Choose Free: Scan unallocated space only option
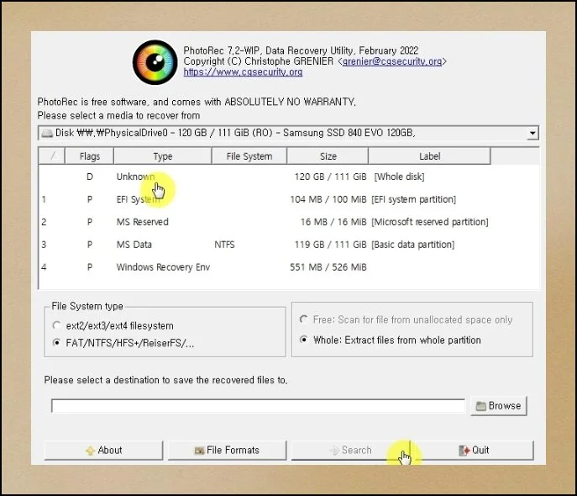 click(304, 319)
